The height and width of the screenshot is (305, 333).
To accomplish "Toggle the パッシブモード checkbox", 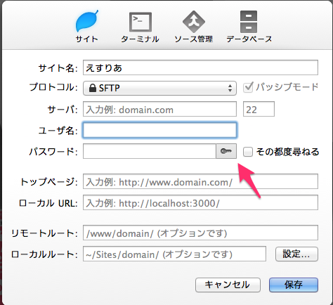I will [248, 87].
